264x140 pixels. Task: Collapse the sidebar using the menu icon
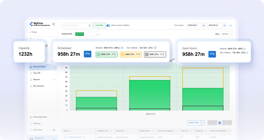click(54, 24)
